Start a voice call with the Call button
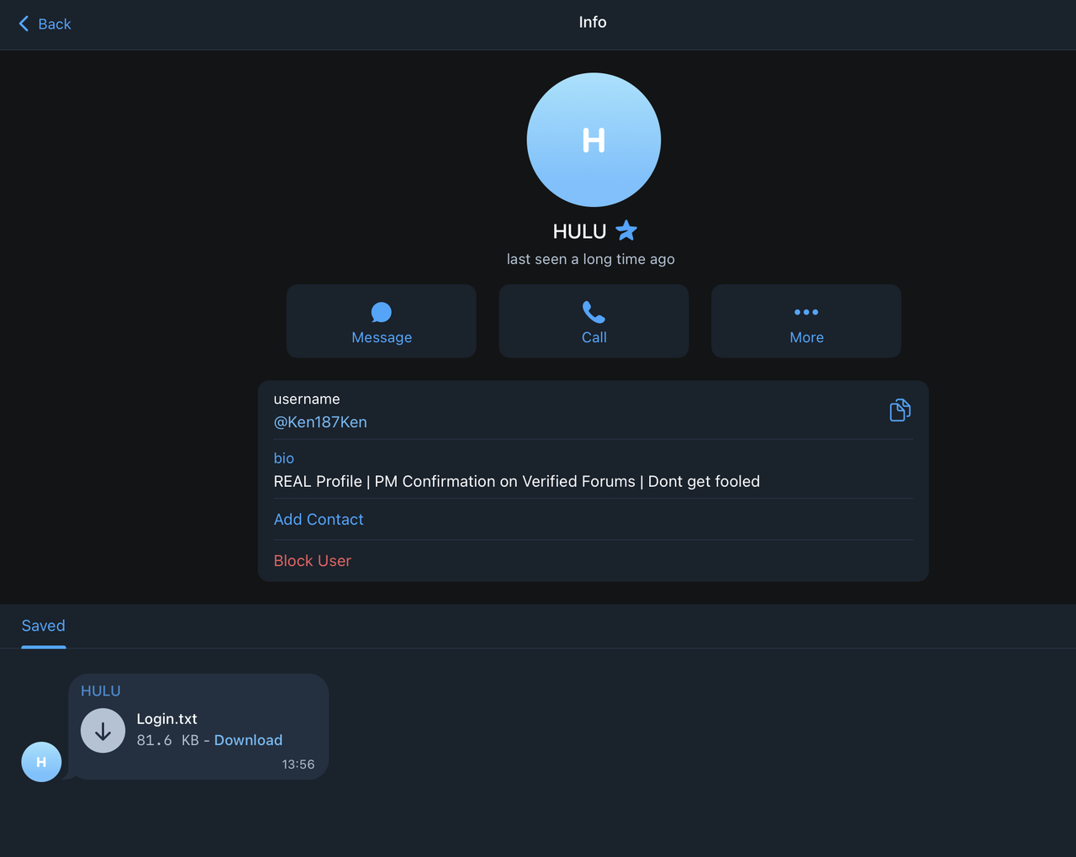The height and width of the screenshot is (857, 1076). pos(593,321)
